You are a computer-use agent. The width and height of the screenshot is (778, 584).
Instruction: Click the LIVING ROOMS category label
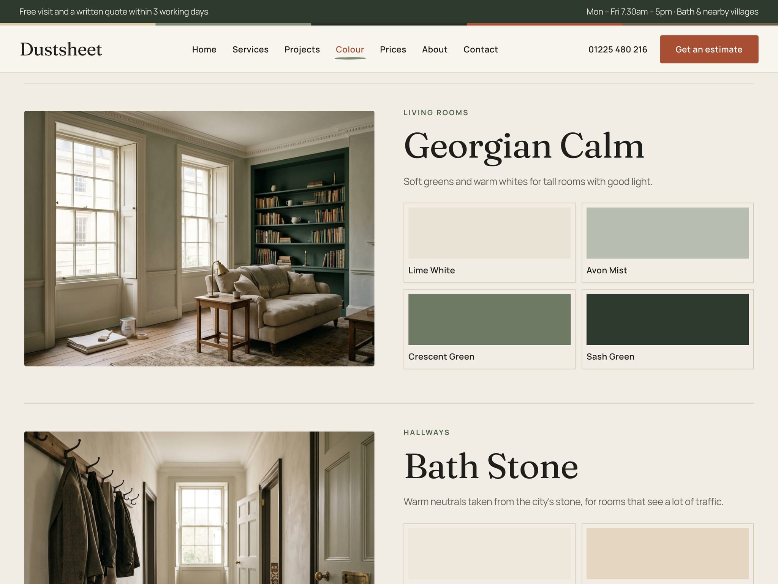(436, 113)
